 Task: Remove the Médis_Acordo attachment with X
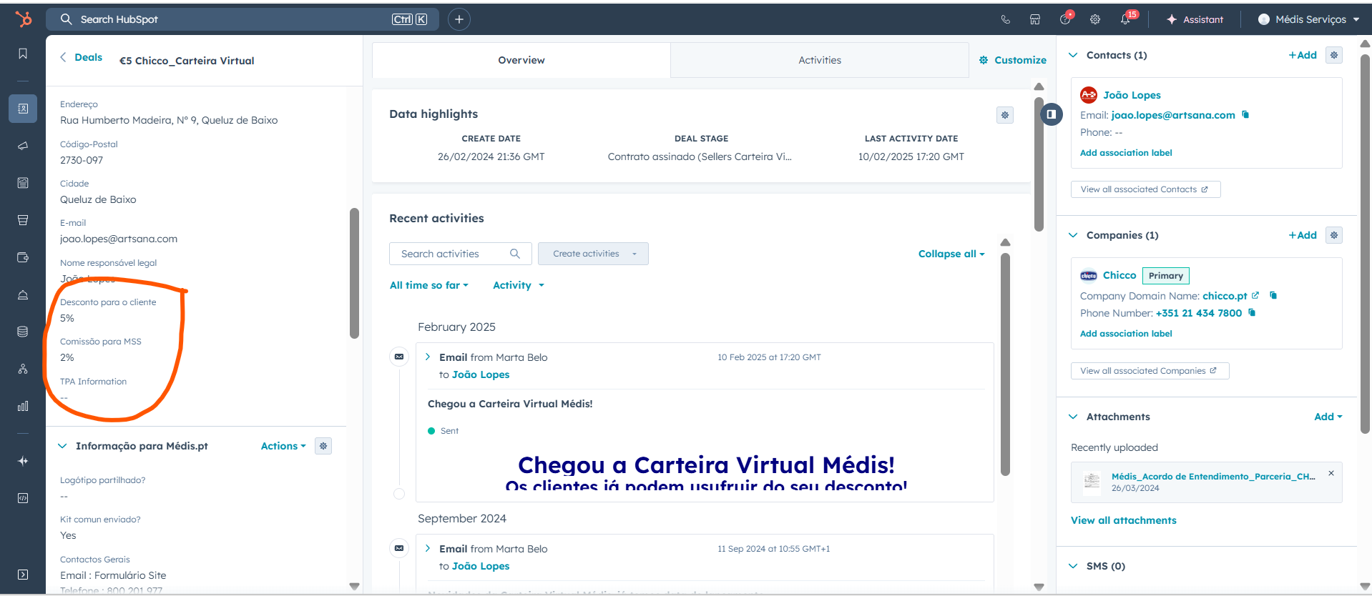[1331, 473]
